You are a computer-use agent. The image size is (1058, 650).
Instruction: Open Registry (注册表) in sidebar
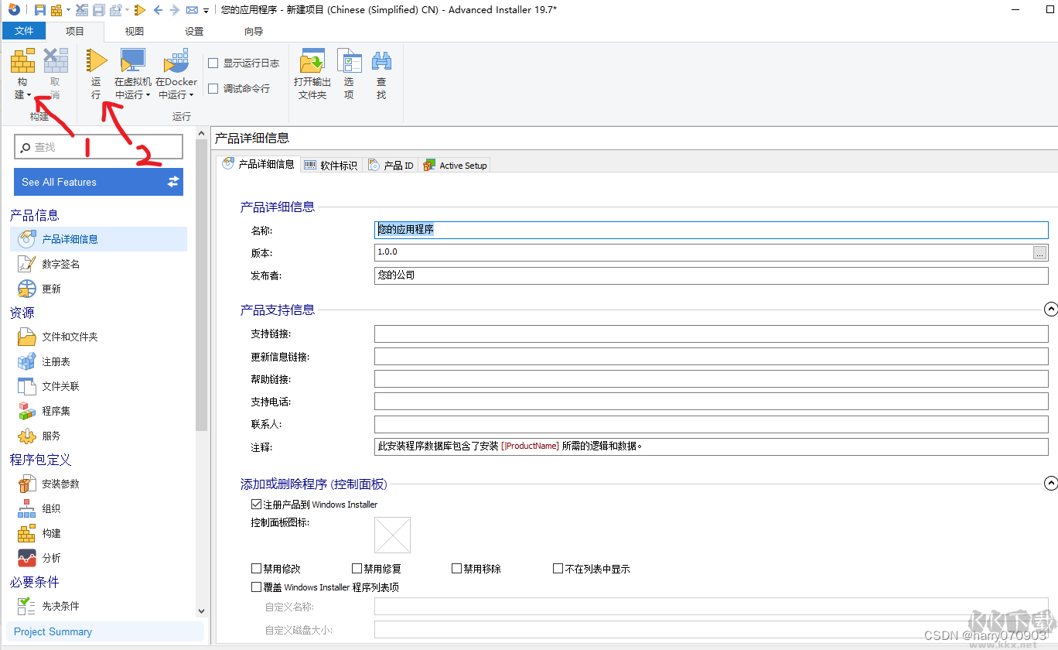(56, 361)
